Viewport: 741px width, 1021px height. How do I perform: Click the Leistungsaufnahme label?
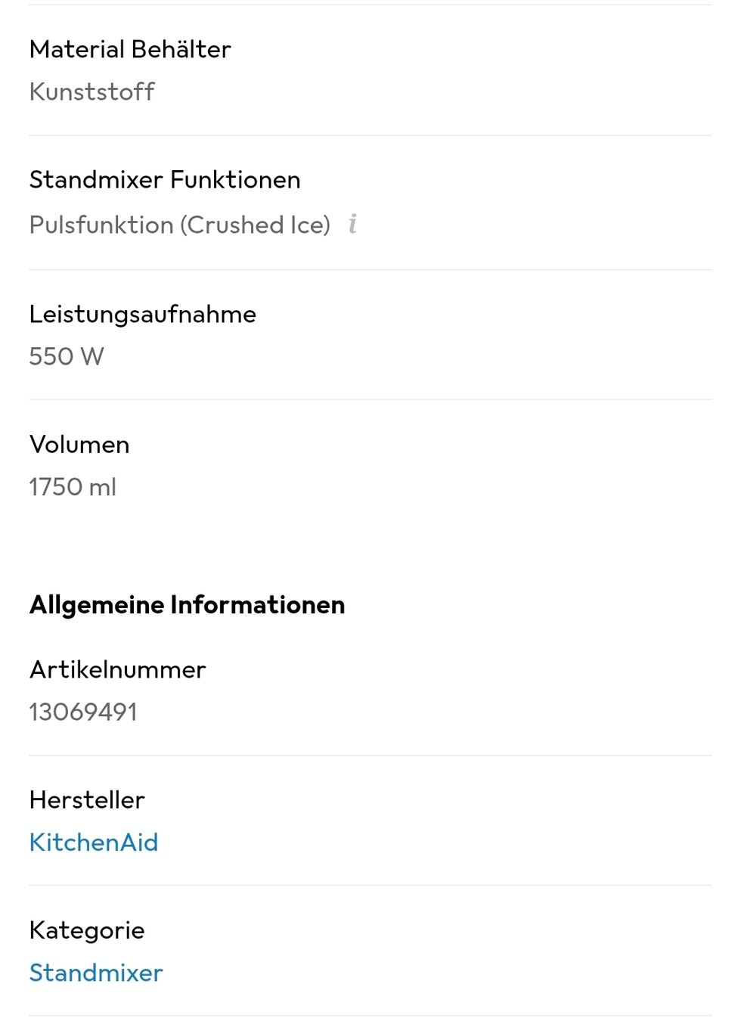click(x=143, y=314)
